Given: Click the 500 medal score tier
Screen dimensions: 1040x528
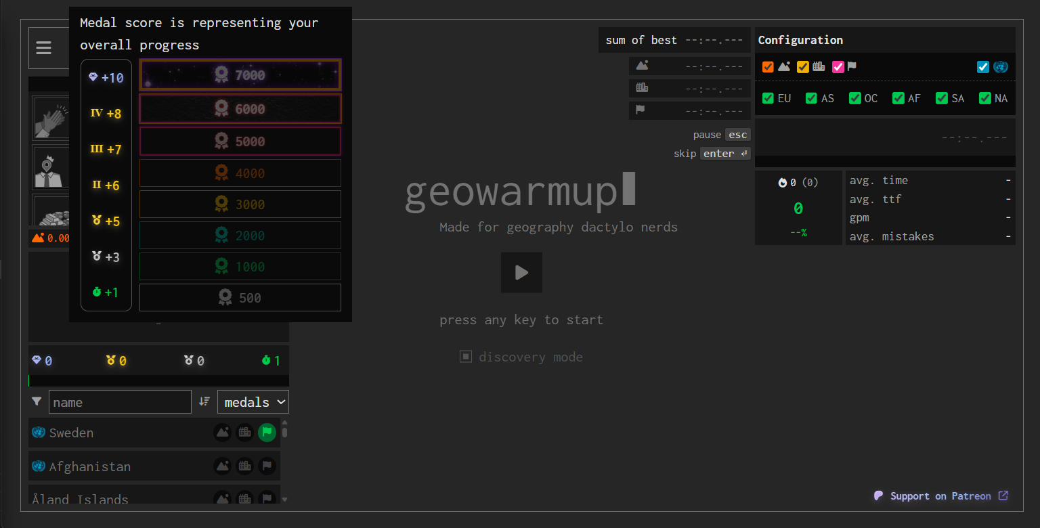Looking at the screenshot, I should point(240,298).
